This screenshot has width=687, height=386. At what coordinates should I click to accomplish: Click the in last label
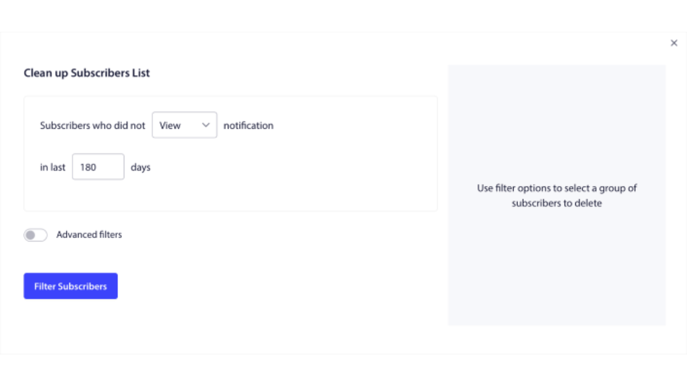[52, 167]
